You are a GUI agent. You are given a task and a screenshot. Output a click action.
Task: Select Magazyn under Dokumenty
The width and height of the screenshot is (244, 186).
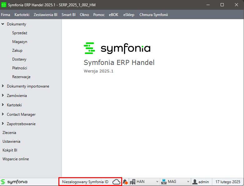(x=20, y=42)
